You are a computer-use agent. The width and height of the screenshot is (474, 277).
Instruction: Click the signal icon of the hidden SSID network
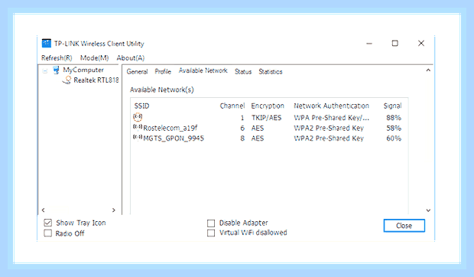pyautogui.click(x=138, y=117)
